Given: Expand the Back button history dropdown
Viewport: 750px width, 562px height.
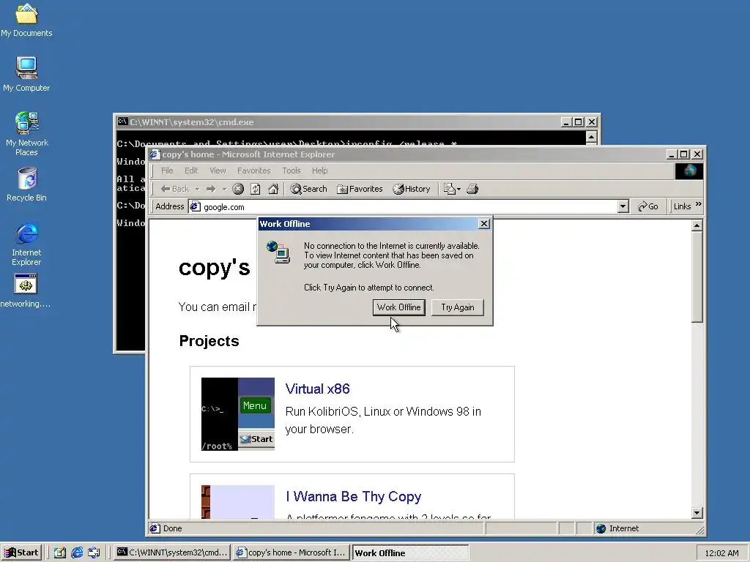Looking at the screenshot, I should pyautogui.click(x=197, y=190).
